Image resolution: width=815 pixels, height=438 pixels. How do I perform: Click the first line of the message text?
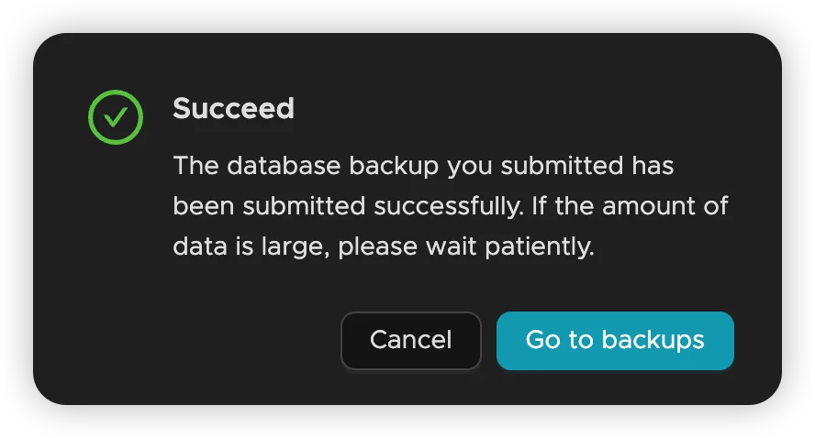[x=423, y=166]
